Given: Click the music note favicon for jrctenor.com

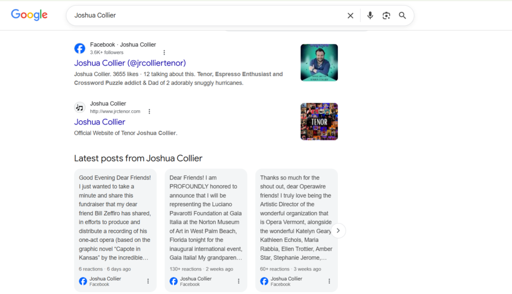Looking at the screenshot, I should [x=79, y=107].
